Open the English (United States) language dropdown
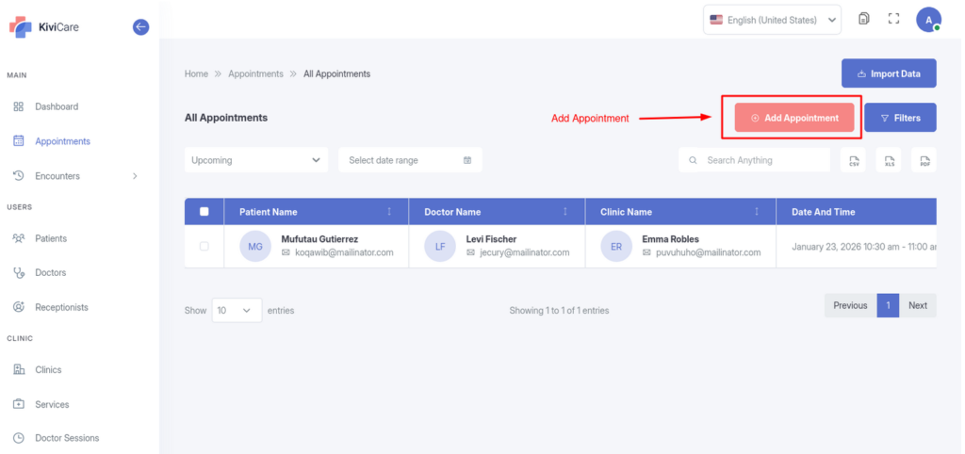965x454 pixels. (x=773, y=20)
